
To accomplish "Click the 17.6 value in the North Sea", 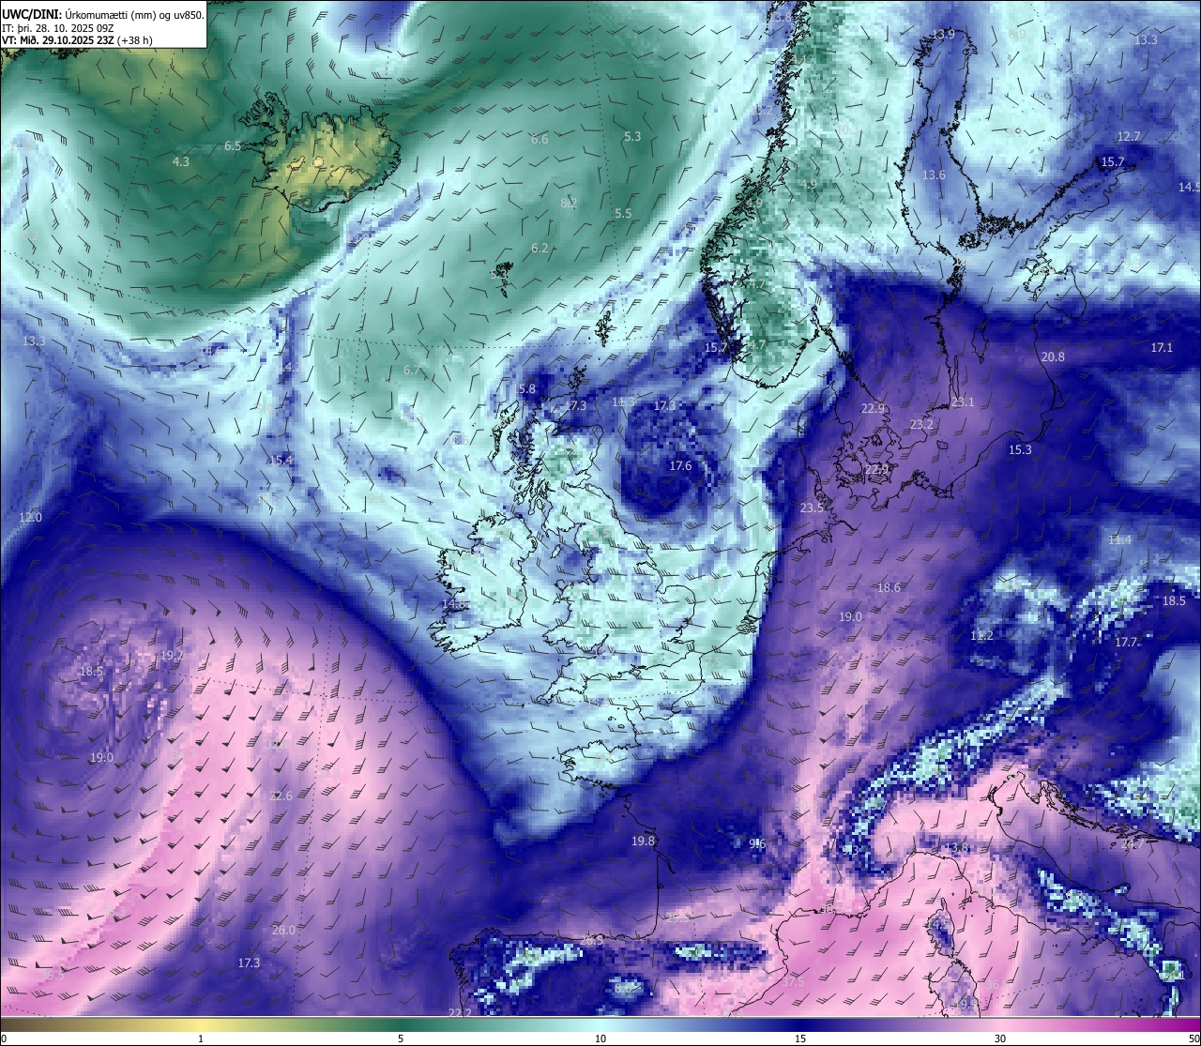I will (x=681, y=465).
